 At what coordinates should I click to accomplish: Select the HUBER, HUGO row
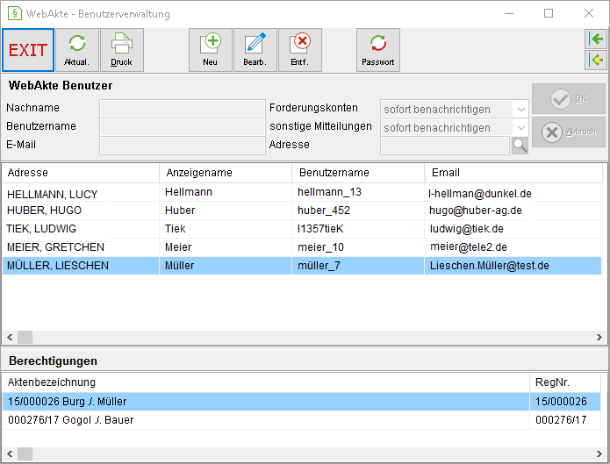pos(302,211)
